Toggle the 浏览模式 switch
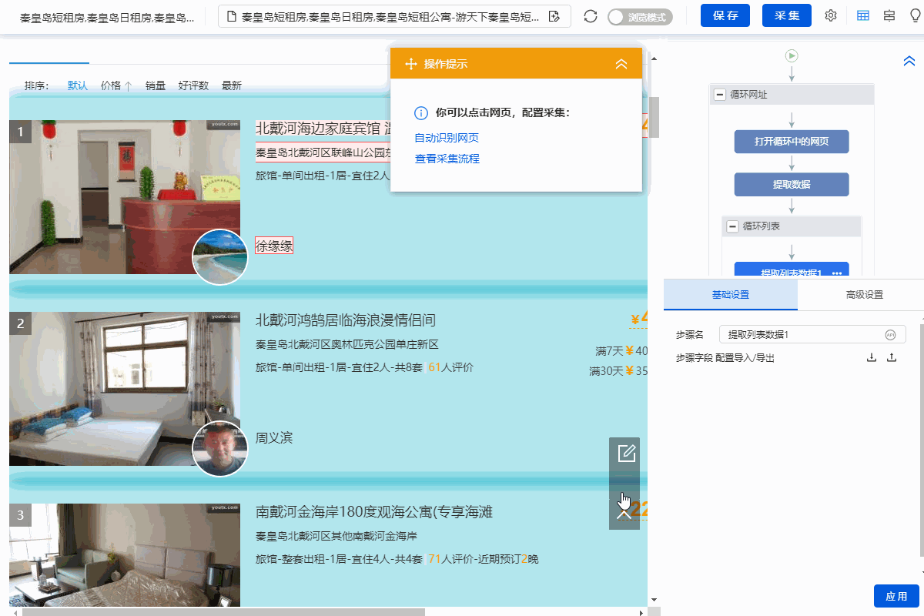The image size is (924, 616). [640, 17]
